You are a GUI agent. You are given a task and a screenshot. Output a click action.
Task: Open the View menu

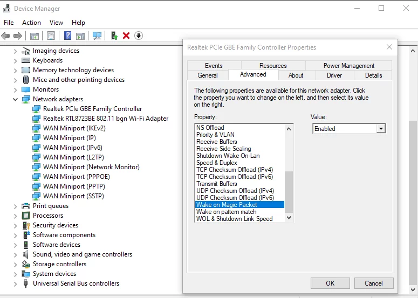pyautogui.click(x=56, y=23)
